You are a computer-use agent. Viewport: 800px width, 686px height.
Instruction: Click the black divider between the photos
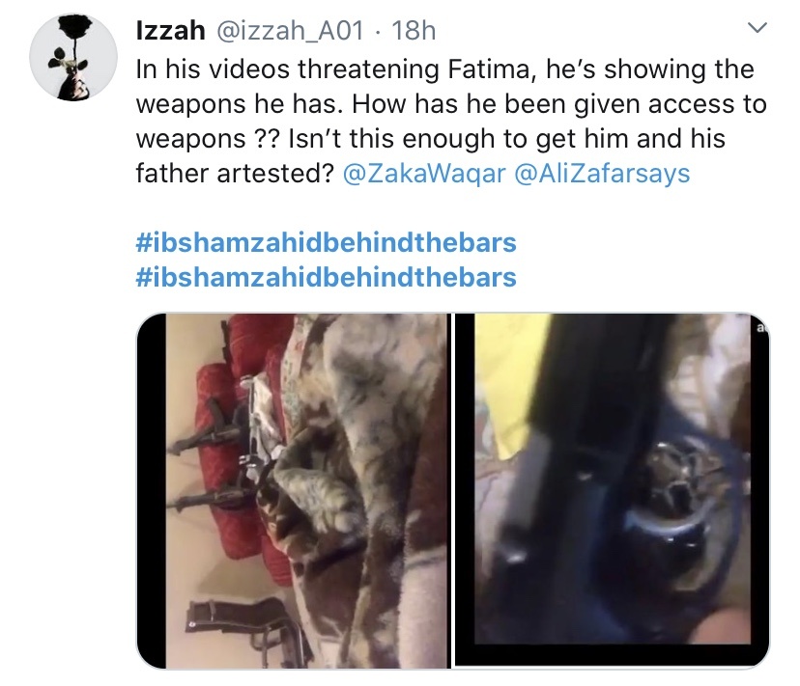[453, 490]
